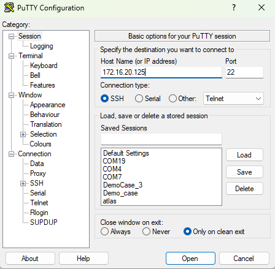Click the Port input field
This screenshot has width=275, height=269.
(x=244, y=72)
